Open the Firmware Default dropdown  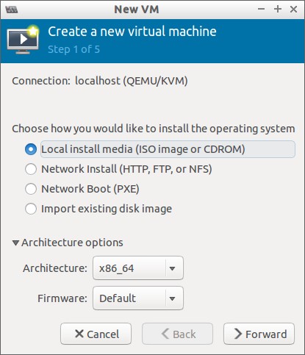tap(138, 298)
